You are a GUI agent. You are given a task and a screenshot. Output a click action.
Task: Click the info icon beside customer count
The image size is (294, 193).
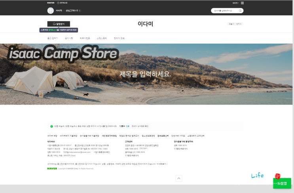80,11
